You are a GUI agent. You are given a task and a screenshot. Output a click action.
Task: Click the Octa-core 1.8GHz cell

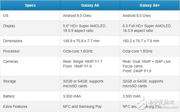coord(150,51)
